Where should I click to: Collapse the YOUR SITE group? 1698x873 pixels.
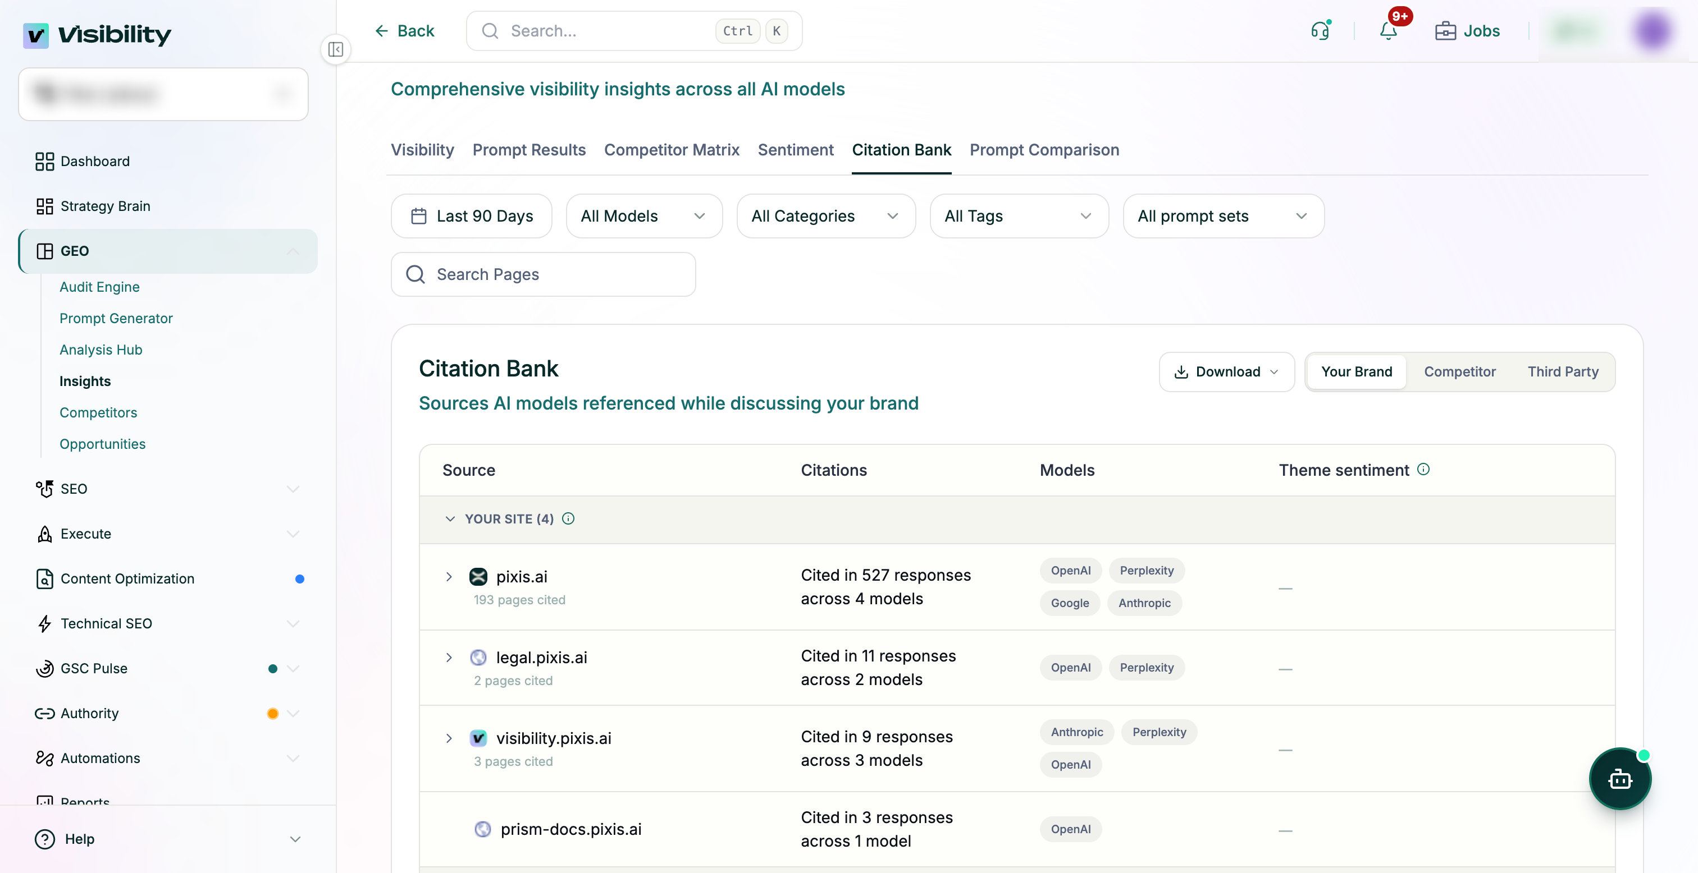450,519
